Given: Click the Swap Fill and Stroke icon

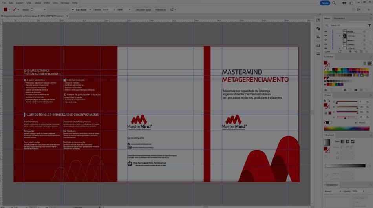Looking at the screenshot, I should point(329,101).
